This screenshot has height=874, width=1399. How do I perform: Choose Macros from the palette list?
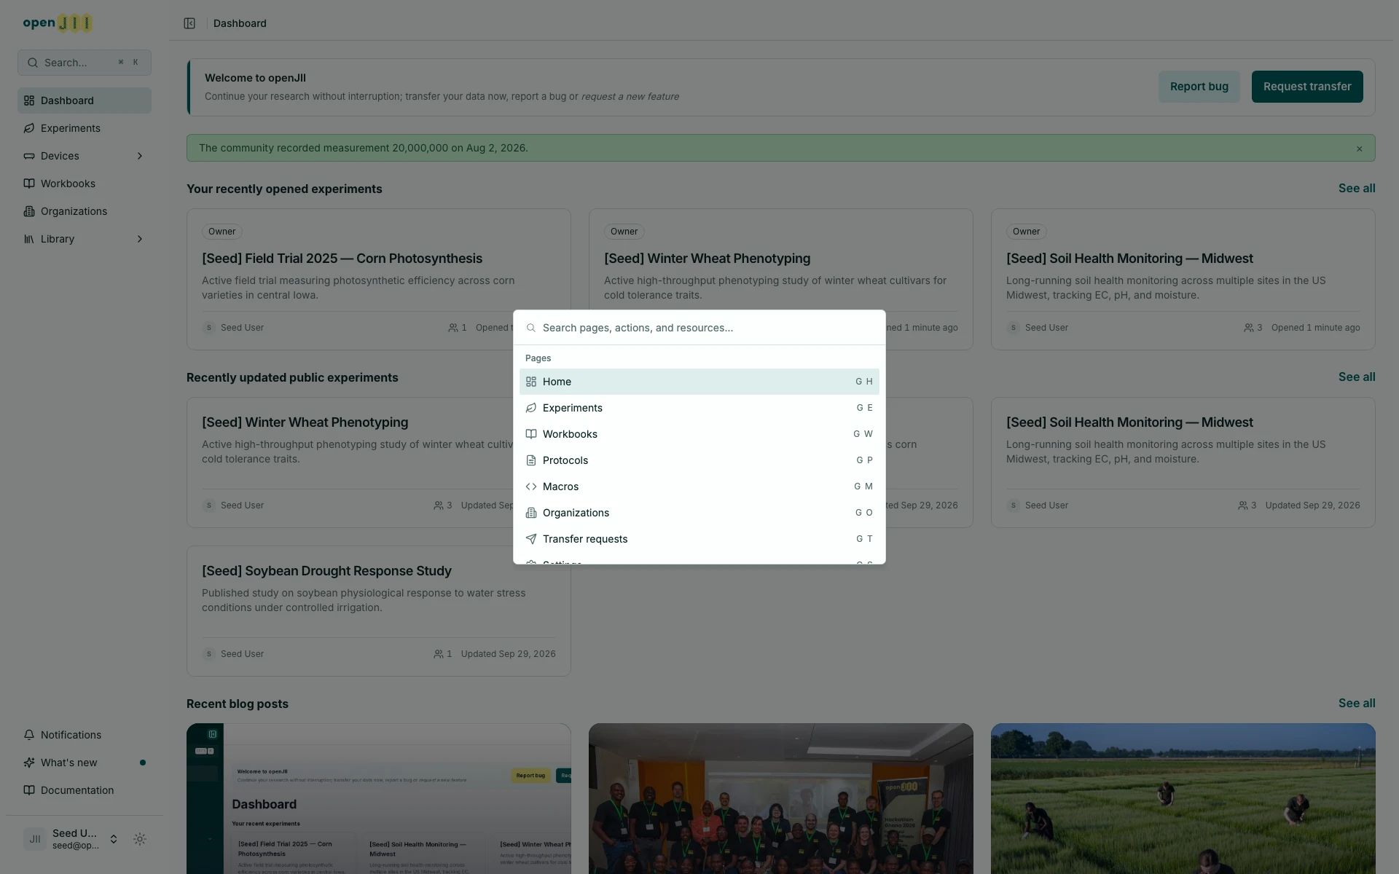(699, 487)
